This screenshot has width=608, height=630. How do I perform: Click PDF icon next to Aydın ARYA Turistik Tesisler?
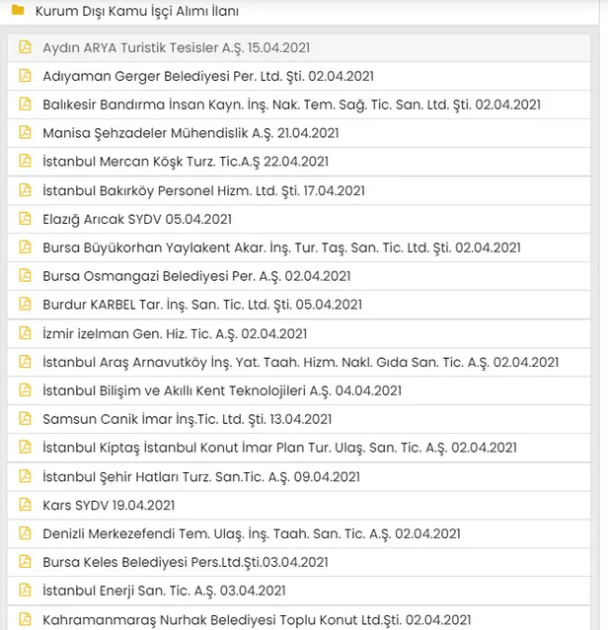tap(25, 47)
